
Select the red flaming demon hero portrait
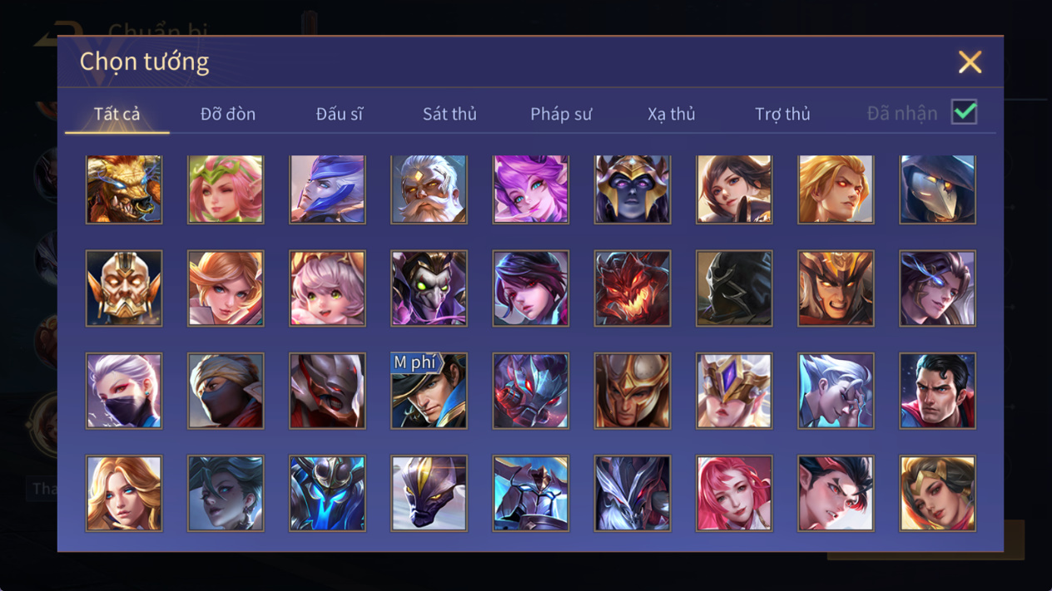[632, 288]
